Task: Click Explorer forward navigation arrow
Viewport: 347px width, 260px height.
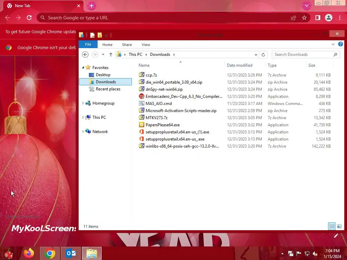Action: 95,55
